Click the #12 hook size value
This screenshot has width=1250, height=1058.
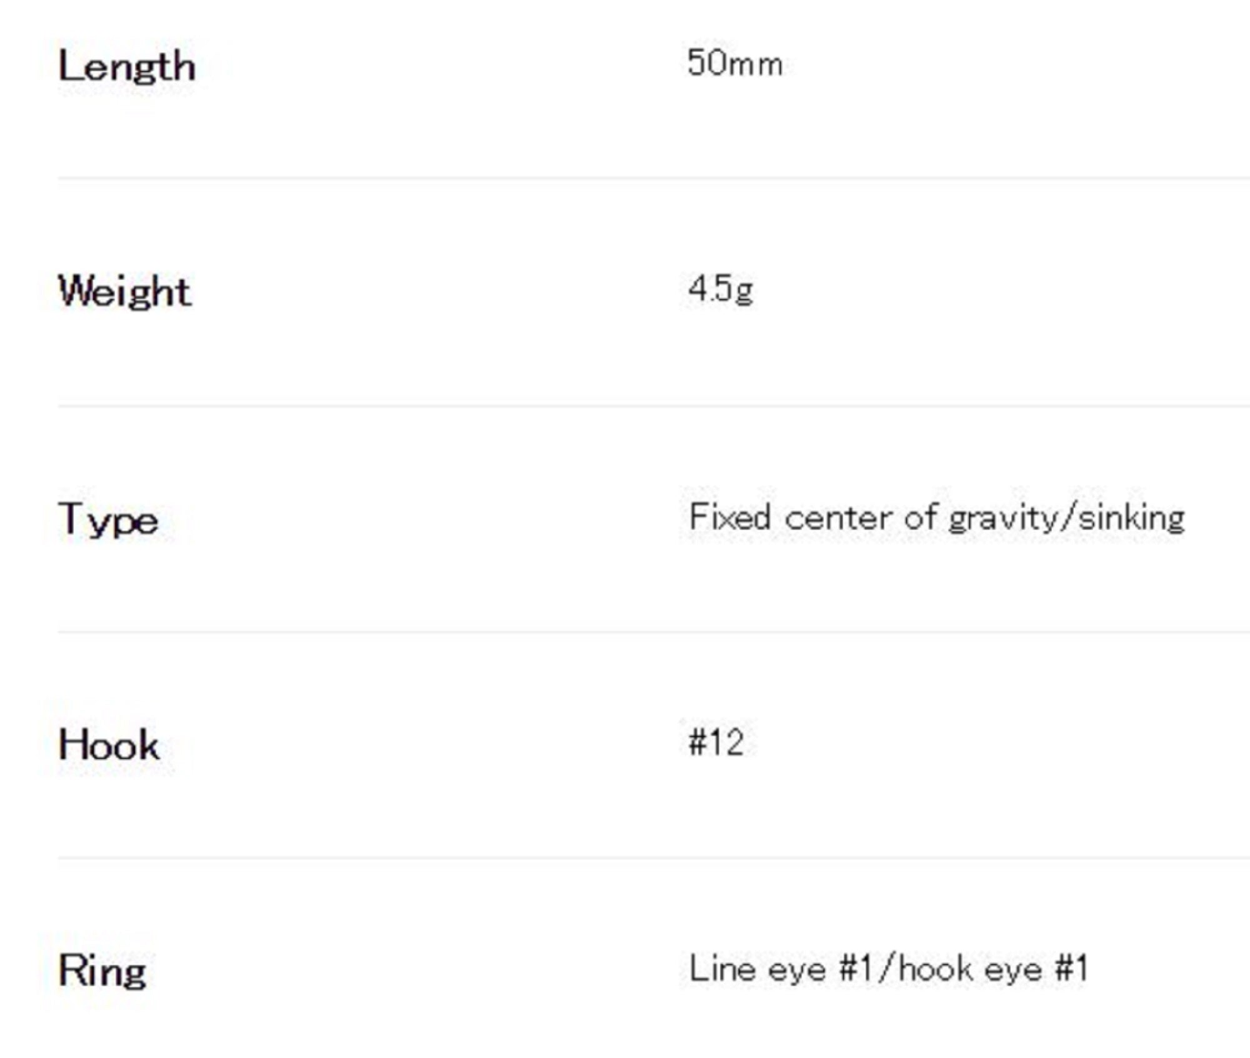[716, 743]
